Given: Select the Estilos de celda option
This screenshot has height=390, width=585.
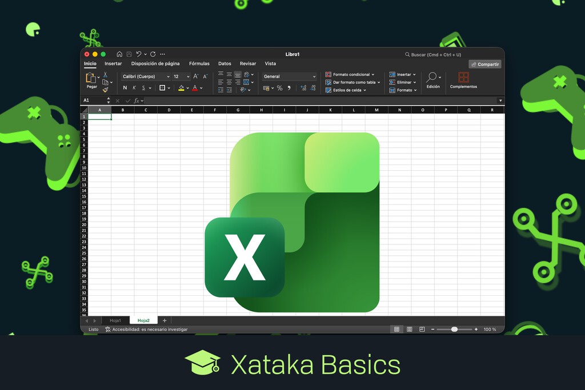Looking at the screenshot, I should pos(346,90).
